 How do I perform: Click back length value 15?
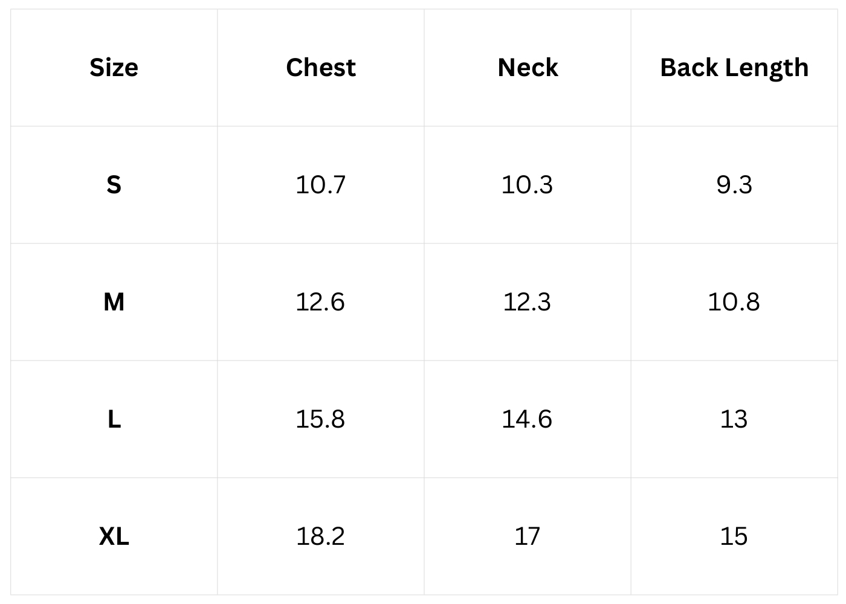coord(734,536)
